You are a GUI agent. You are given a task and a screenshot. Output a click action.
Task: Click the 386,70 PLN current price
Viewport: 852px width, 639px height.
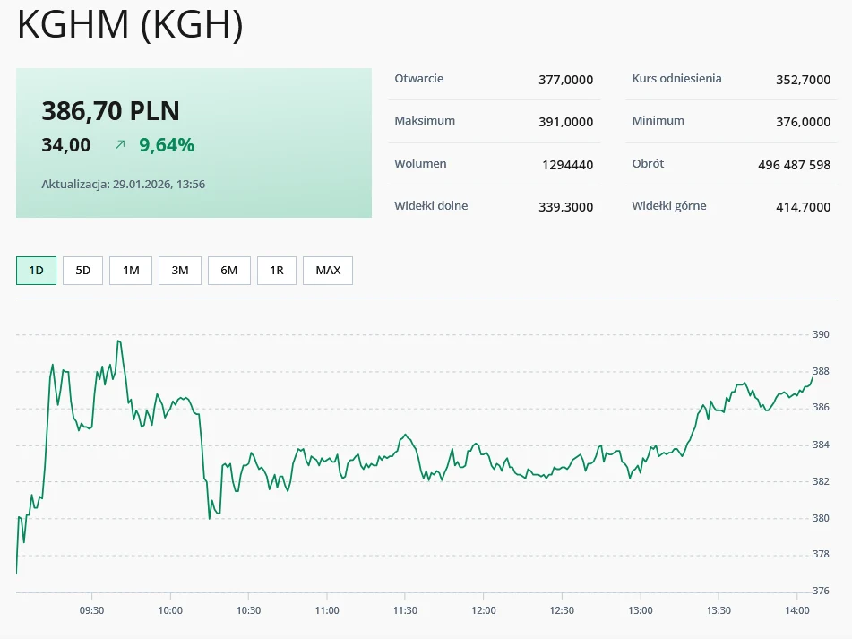pos(110,111)
